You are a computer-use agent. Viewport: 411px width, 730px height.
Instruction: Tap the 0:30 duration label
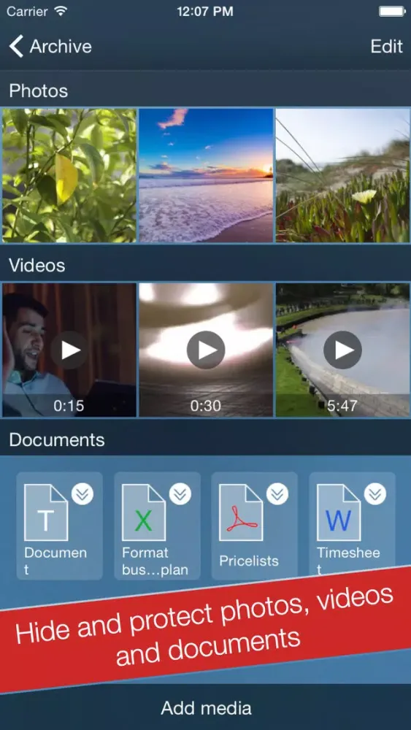click(205, 406)
